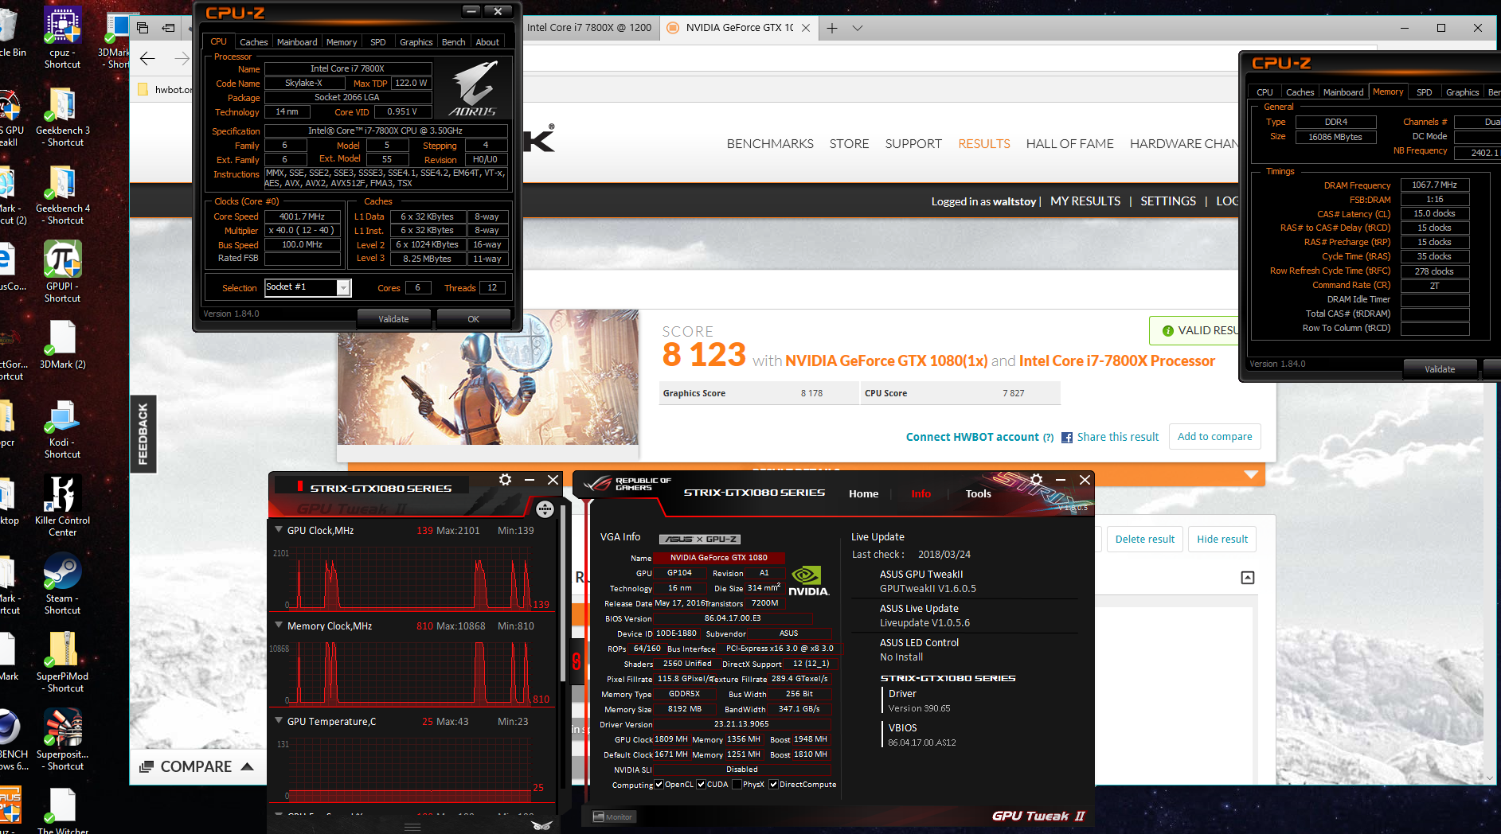Viewport: 1501px width, 834px height.
Task: Click the Share this result link
Action: tap(1117, 437)
